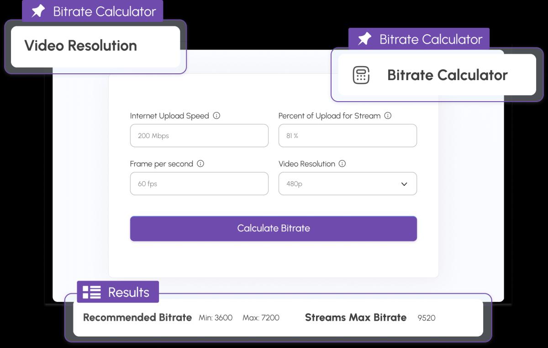Viewport: 548px width, 348px height.
Task: Click the pin icon on right Bitrate Calculator tag
Action: point(364,39)
